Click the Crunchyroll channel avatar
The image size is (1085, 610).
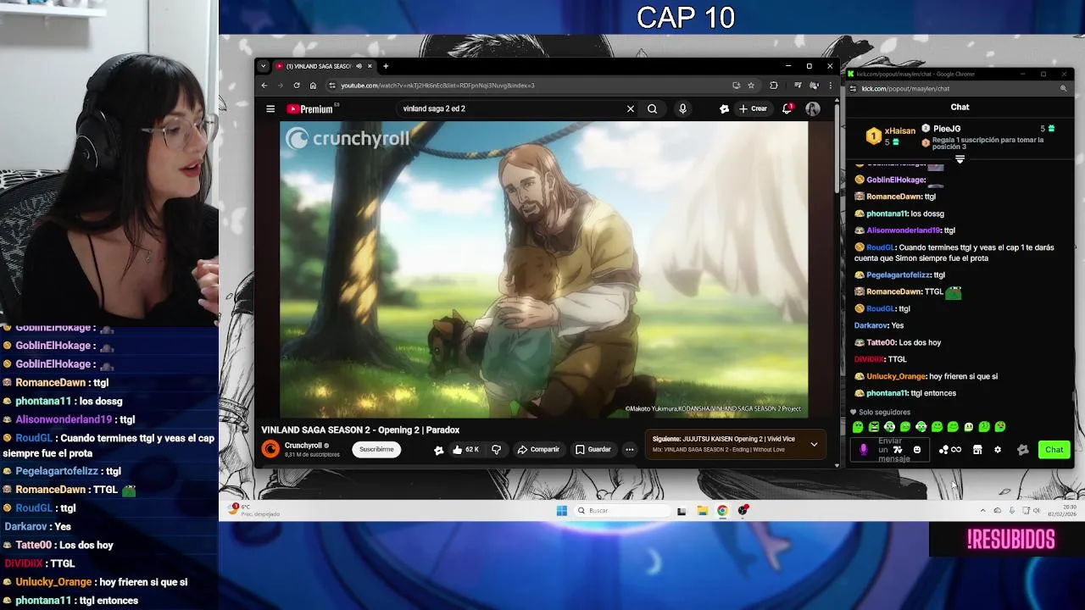(270, 449)
